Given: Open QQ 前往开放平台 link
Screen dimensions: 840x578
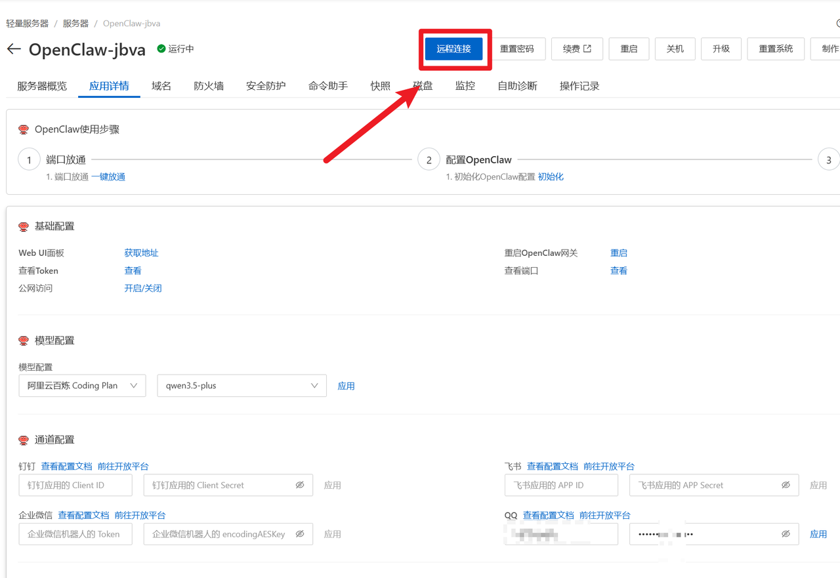Looking at the screenshot, I should tap(605, 515).
